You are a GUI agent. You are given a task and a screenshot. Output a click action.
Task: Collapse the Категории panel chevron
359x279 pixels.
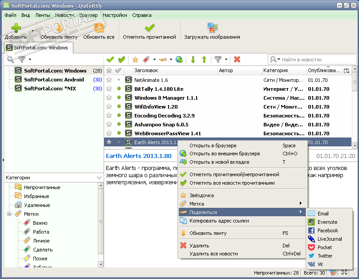point(99,178)
